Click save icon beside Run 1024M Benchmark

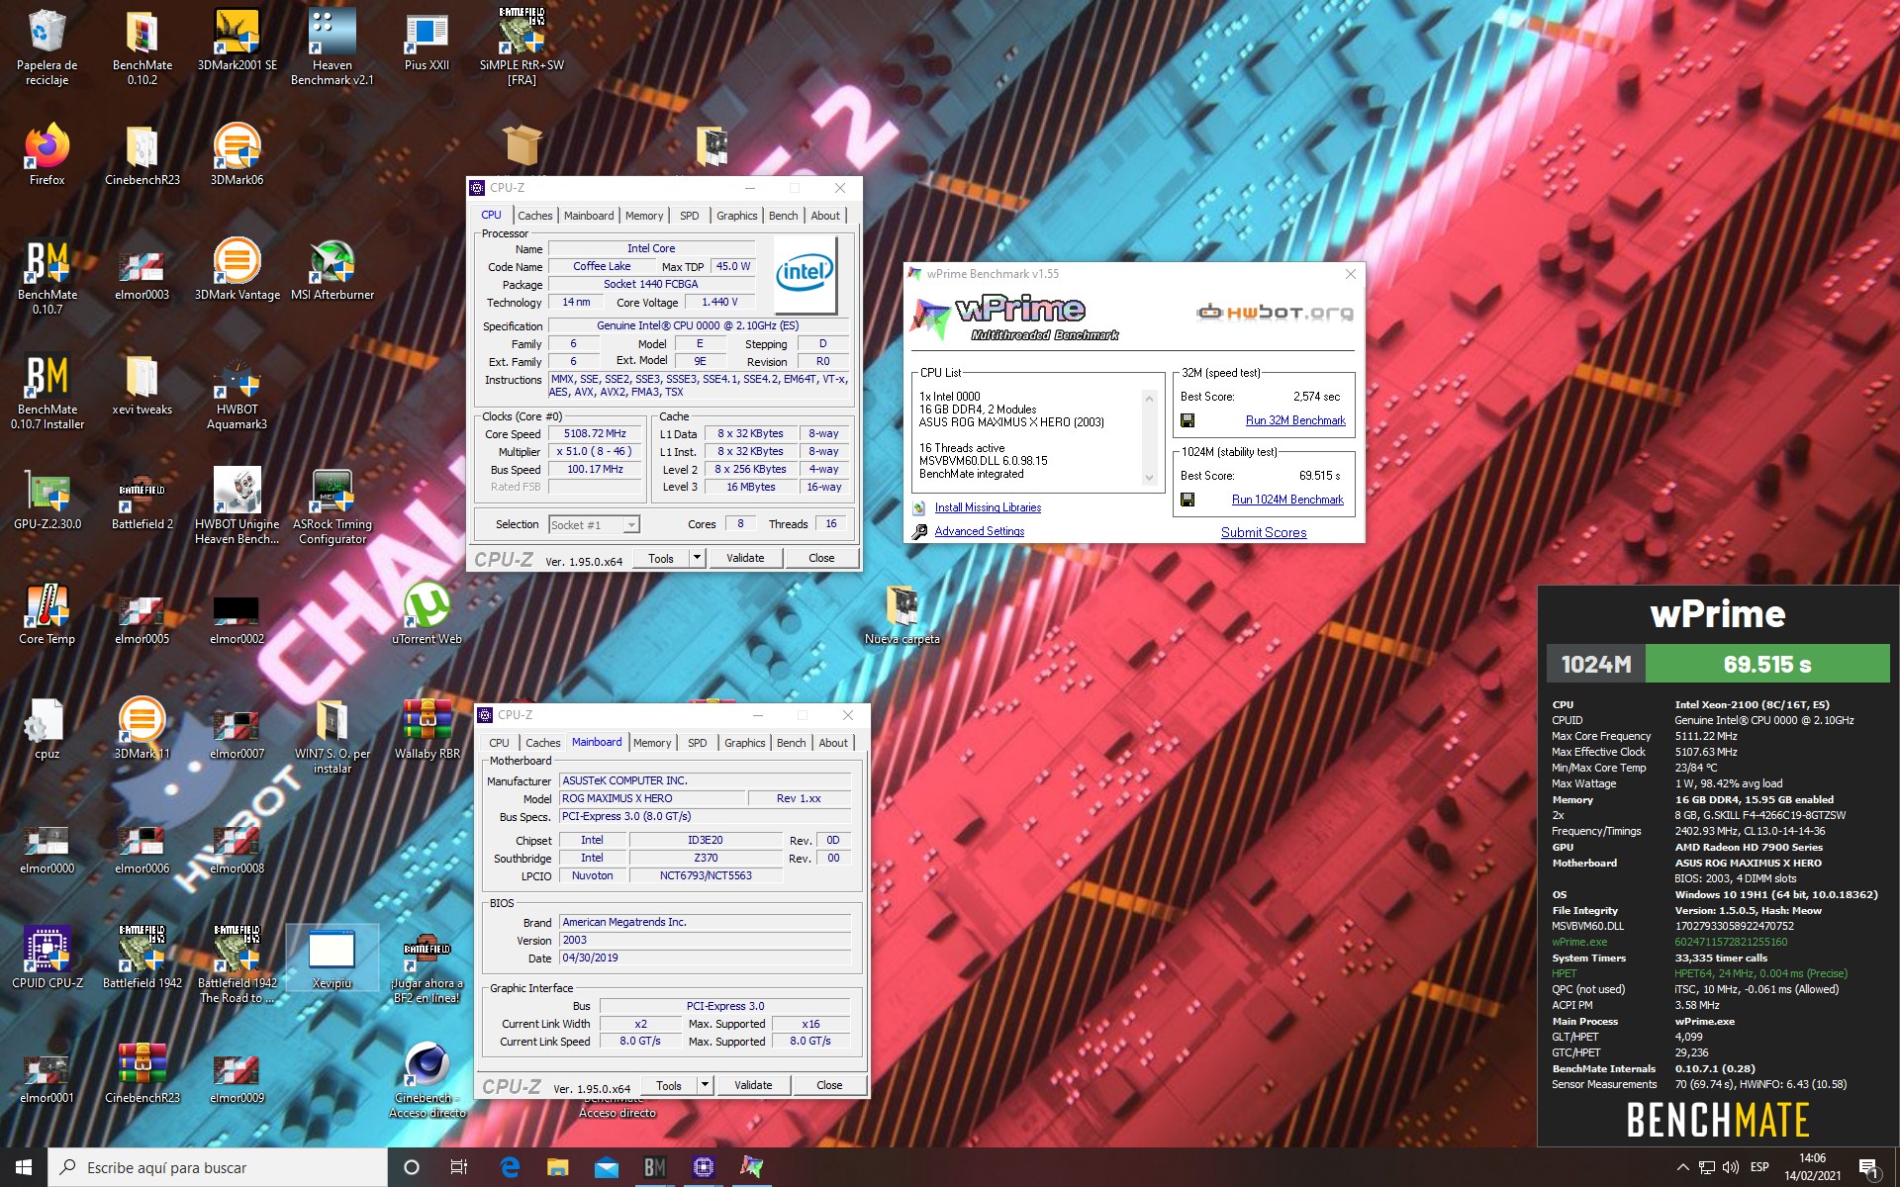pyautogui.click(x=1187, y=500)
